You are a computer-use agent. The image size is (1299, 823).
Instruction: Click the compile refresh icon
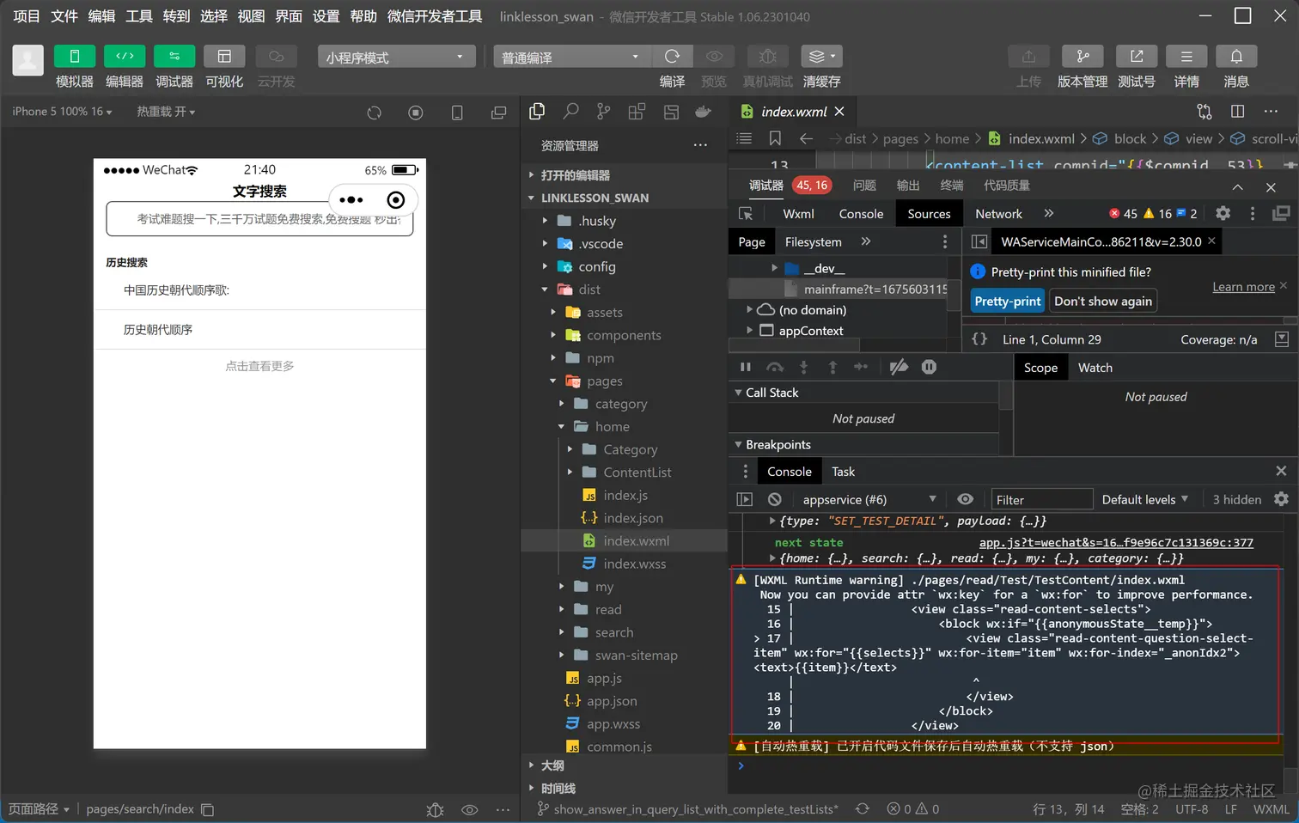click(672, 56)
